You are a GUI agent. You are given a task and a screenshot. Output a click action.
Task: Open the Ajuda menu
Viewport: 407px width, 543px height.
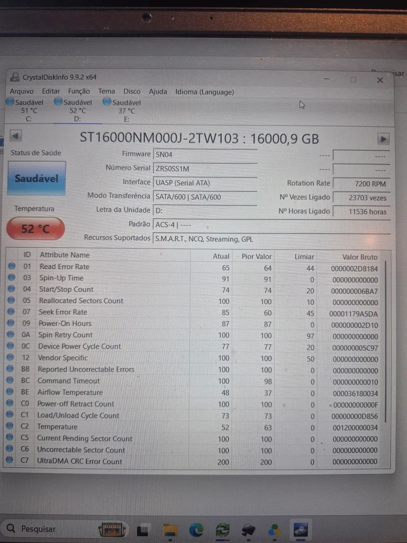point(158,91)
